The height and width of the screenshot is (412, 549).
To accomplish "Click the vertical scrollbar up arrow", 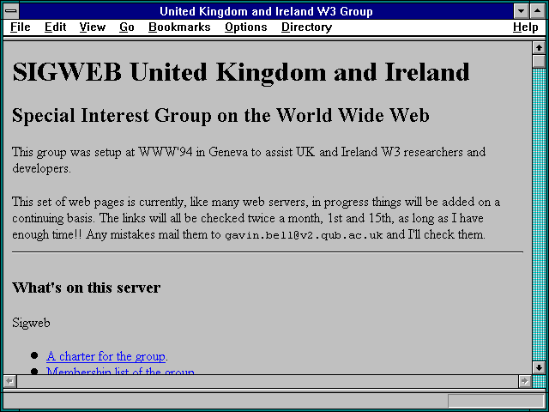I will [539, 48].
